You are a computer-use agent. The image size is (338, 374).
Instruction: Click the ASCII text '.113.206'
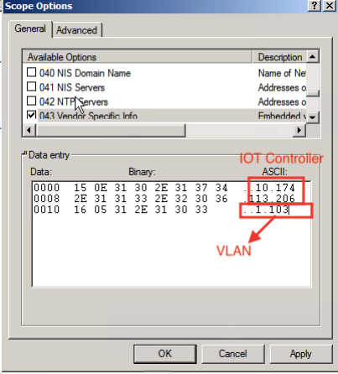pos(269,199)
